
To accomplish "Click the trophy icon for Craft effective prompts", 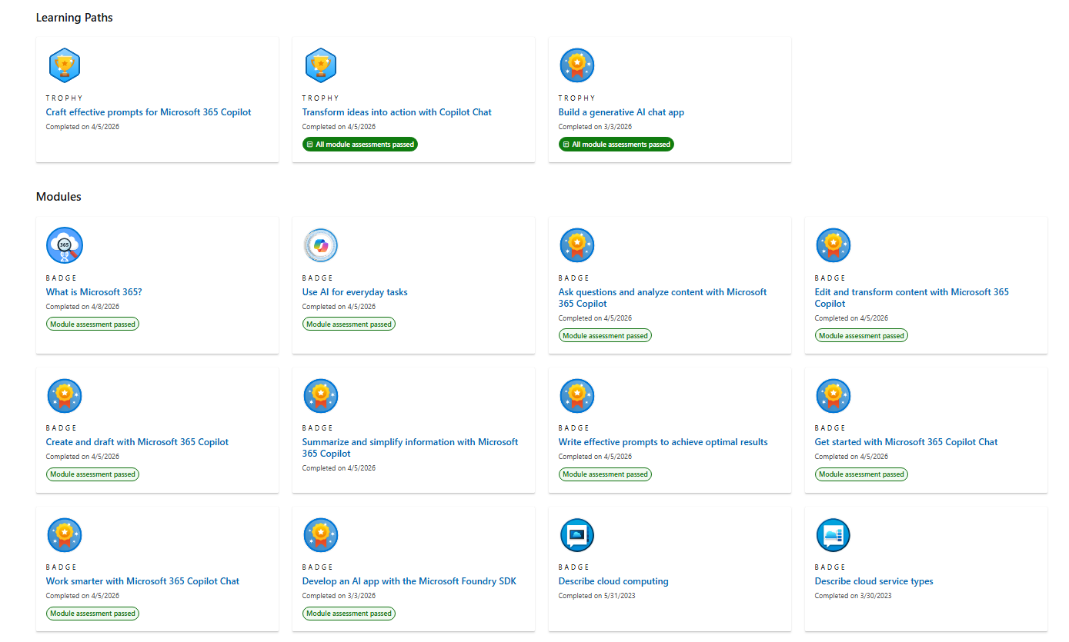I will click(65, 65).
